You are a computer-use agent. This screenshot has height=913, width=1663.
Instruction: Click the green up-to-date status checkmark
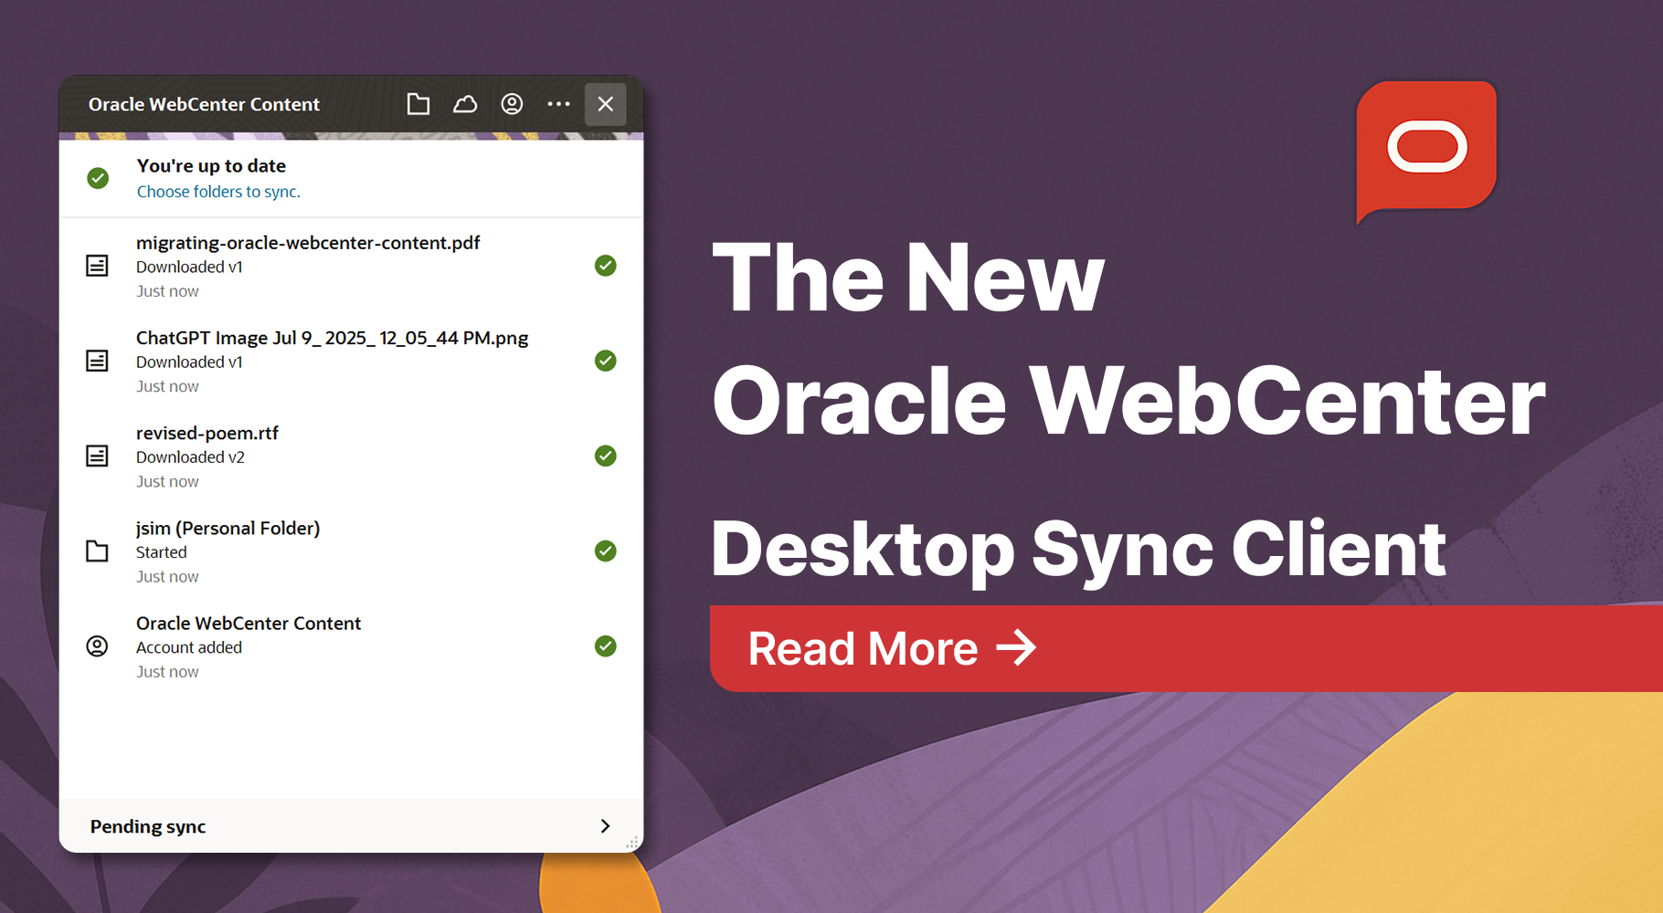[98, 178]
